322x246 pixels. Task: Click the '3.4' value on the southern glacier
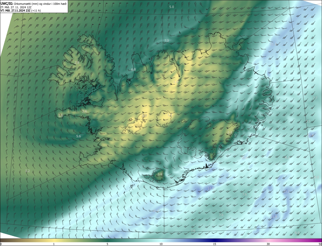(x=159, y=174)
